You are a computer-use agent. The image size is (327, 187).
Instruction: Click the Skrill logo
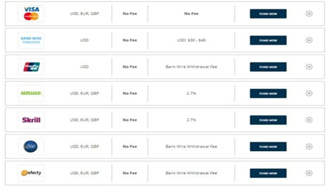point(31,120)
